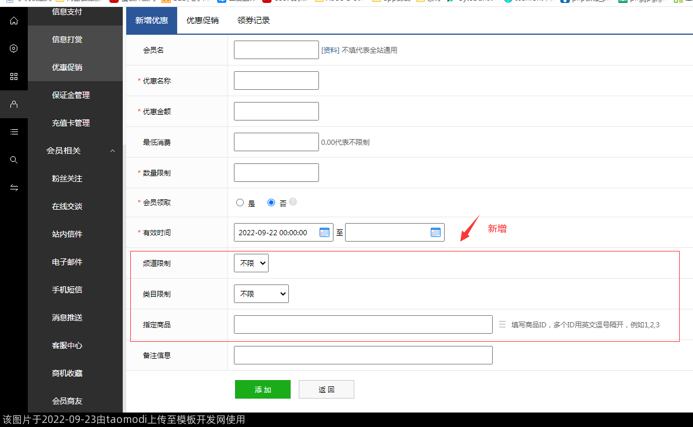Collapse the 会员相关 sidebar section
This screenshot has width=693, height=427.
pyautogui.click(x=113, y=151)
